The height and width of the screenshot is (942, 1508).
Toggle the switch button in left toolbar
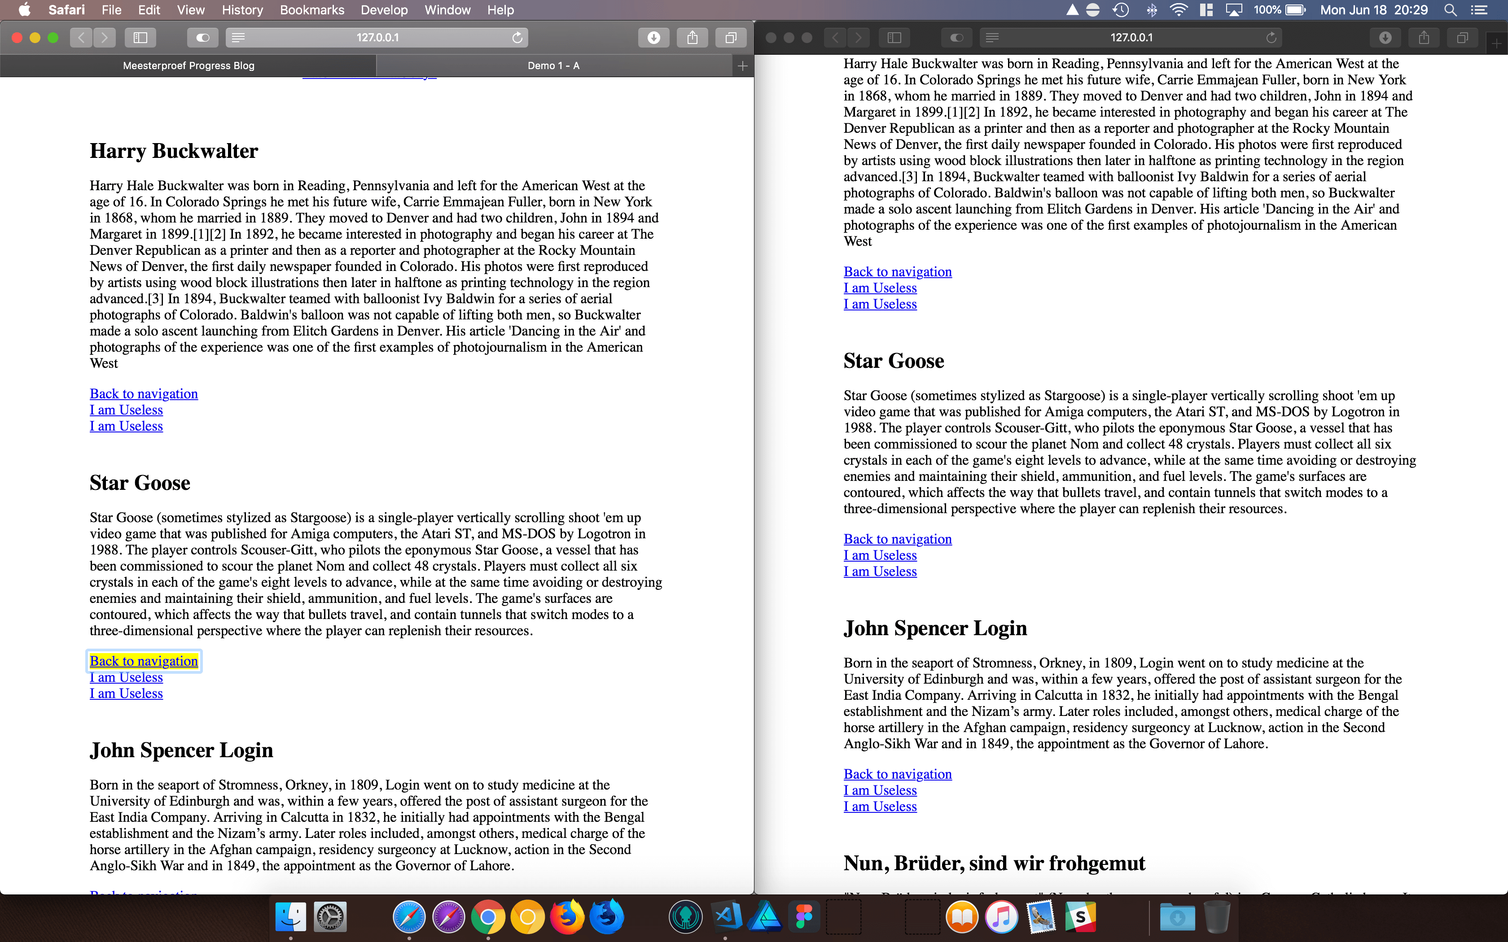click(202, 37)
